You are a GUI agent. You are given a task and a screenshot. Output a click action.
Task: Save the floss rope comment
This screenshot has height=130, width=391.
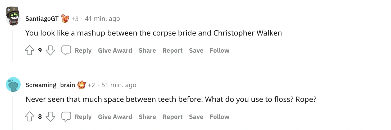(x=196, y=117)
